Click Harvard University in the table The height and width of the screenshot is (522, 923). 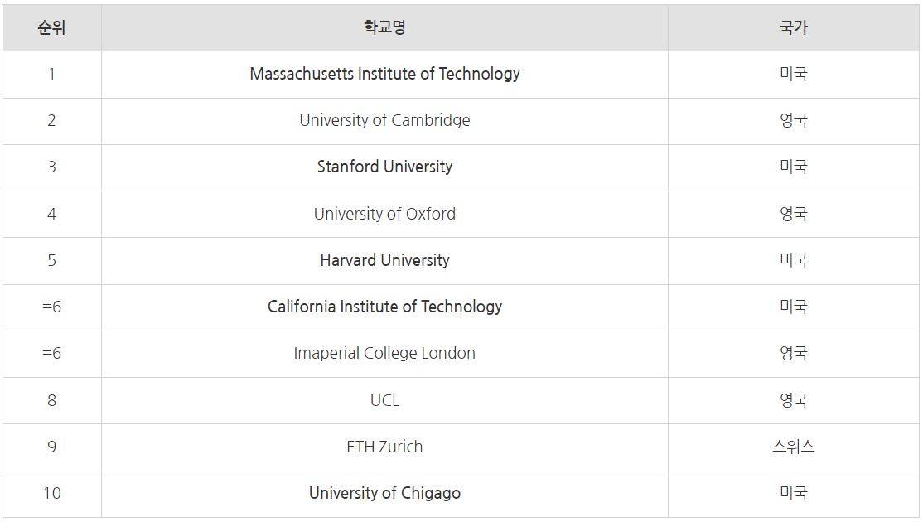coord(384,260)
